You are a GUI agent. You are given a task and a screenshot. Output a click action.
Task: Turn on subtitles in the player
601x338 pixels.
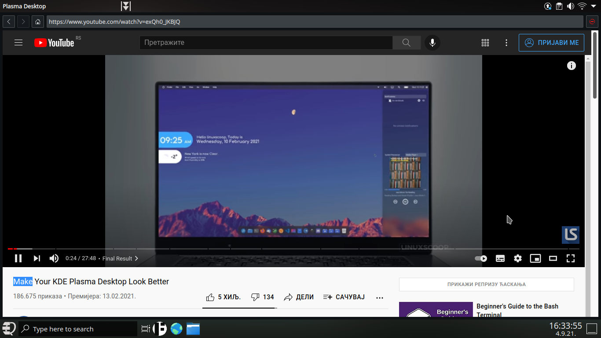click(x=500, y=258)
